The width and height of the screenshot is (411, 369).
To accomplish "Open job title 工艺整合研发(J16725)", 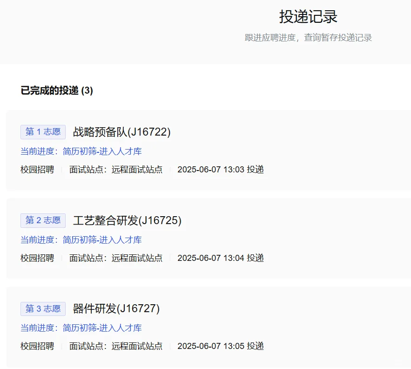I will 128,220.
